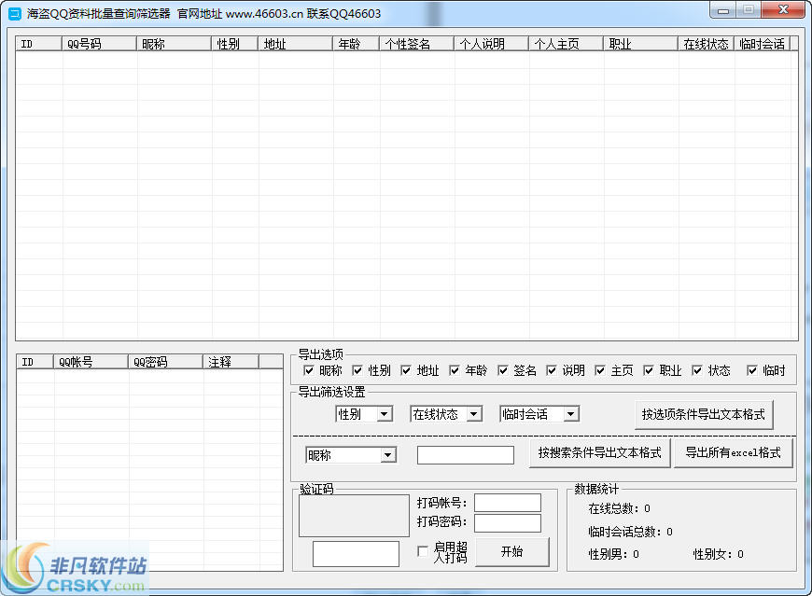Click 按选项条件导出文本格式 button
This screenshot has height=596, width=812.
click(704, 414)
